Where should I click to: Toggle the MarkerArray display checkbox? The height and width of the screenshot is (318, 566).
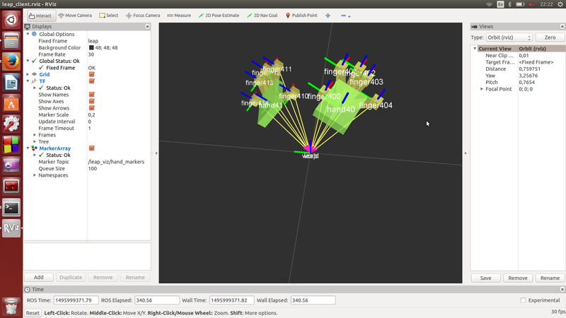pos(91,148)
